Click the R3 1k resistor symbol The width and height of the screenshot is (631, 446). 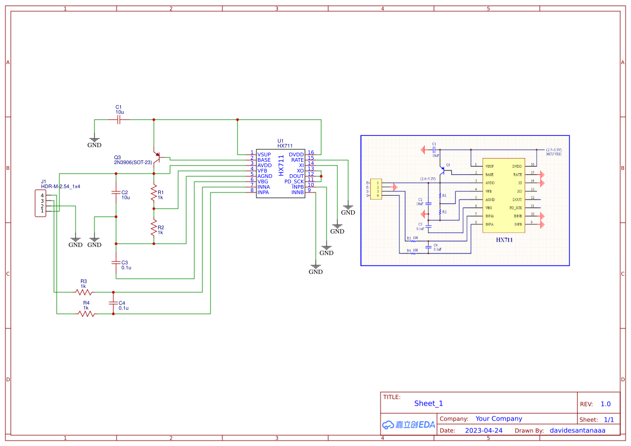84,292
